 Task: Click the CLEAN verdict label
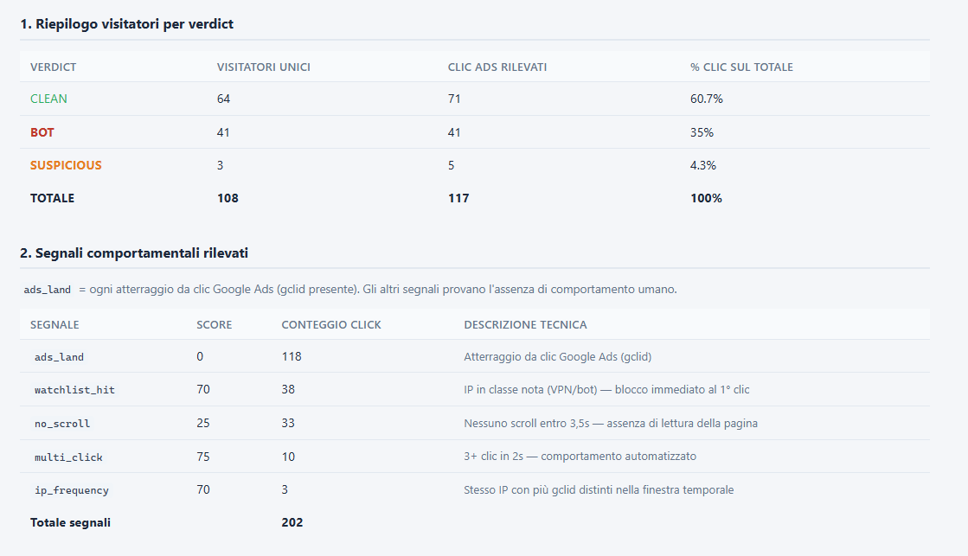48,99
